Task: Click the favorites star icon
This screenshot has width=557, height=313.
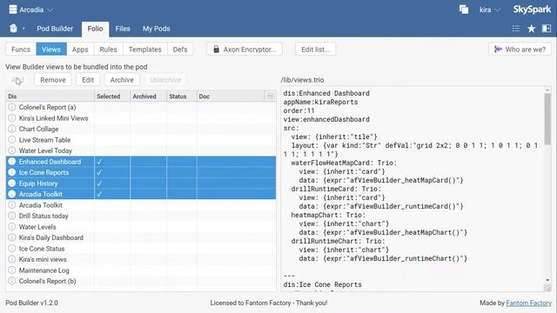Action: pos(531,29)
